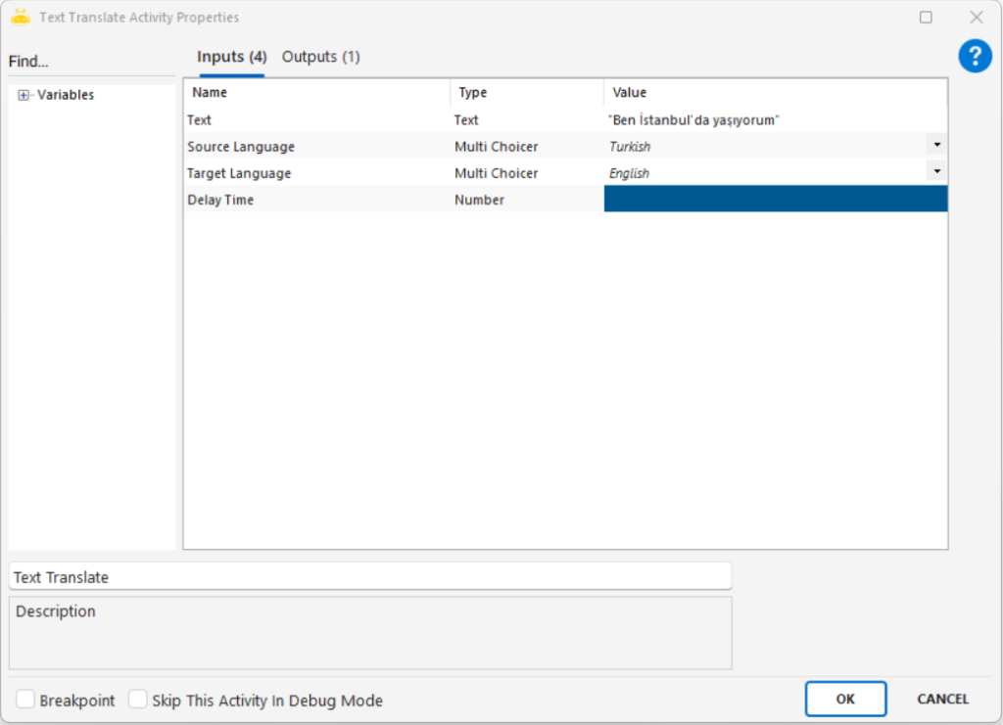The width and height of the screenshot is (1003, 725).
Task: Click the app logo in title bar
Action: tap(20, 17)
